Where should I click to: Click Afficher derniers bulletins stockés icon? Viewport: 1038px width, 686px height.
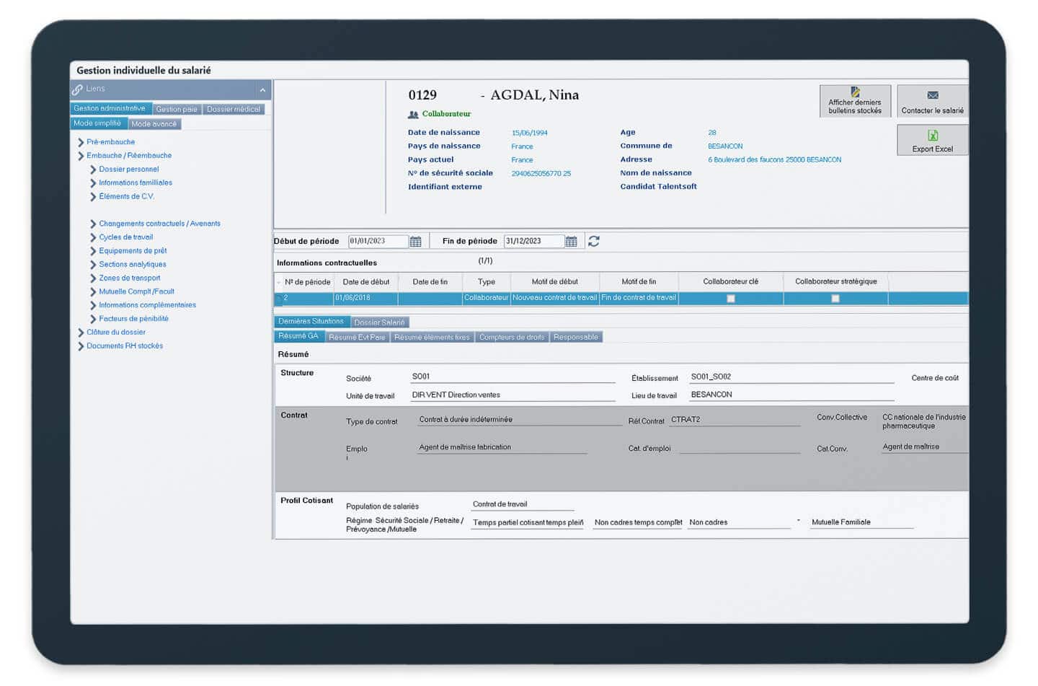click(x=855, y=92)
